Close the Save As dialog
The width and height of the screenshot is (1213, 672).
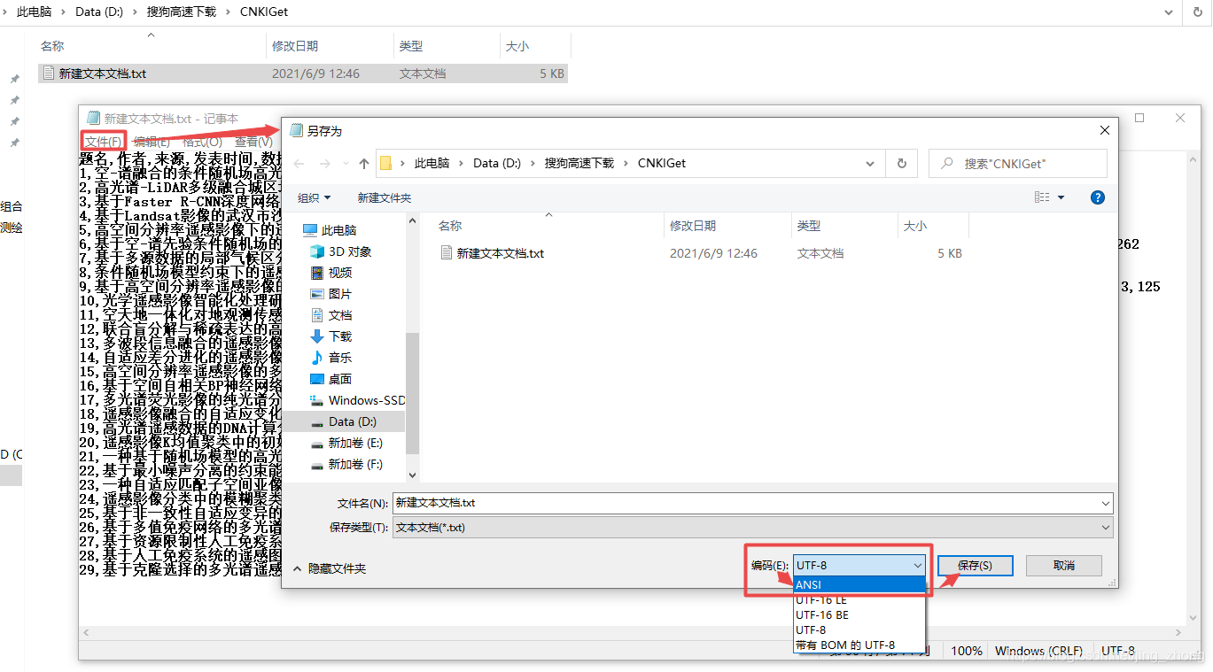pos(1104,130)
